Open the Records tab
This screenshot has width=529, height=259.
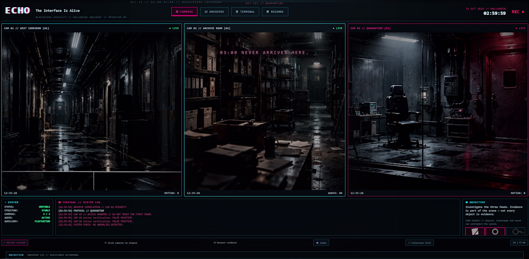[x=275, y=12]
